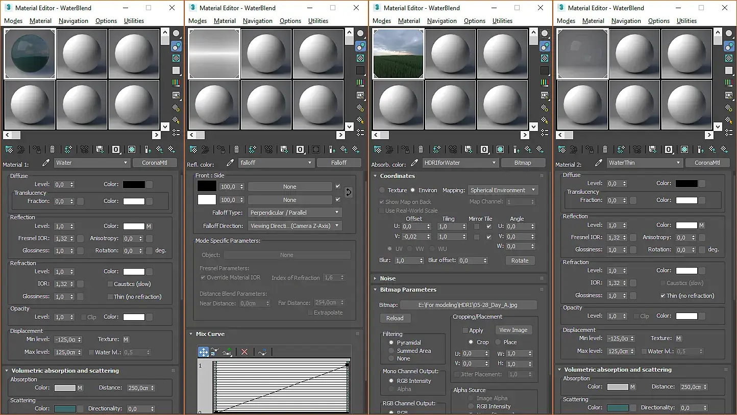
Task: Click Make Preview icon in HDRIforWater window
Action: [x=545, y=95]
